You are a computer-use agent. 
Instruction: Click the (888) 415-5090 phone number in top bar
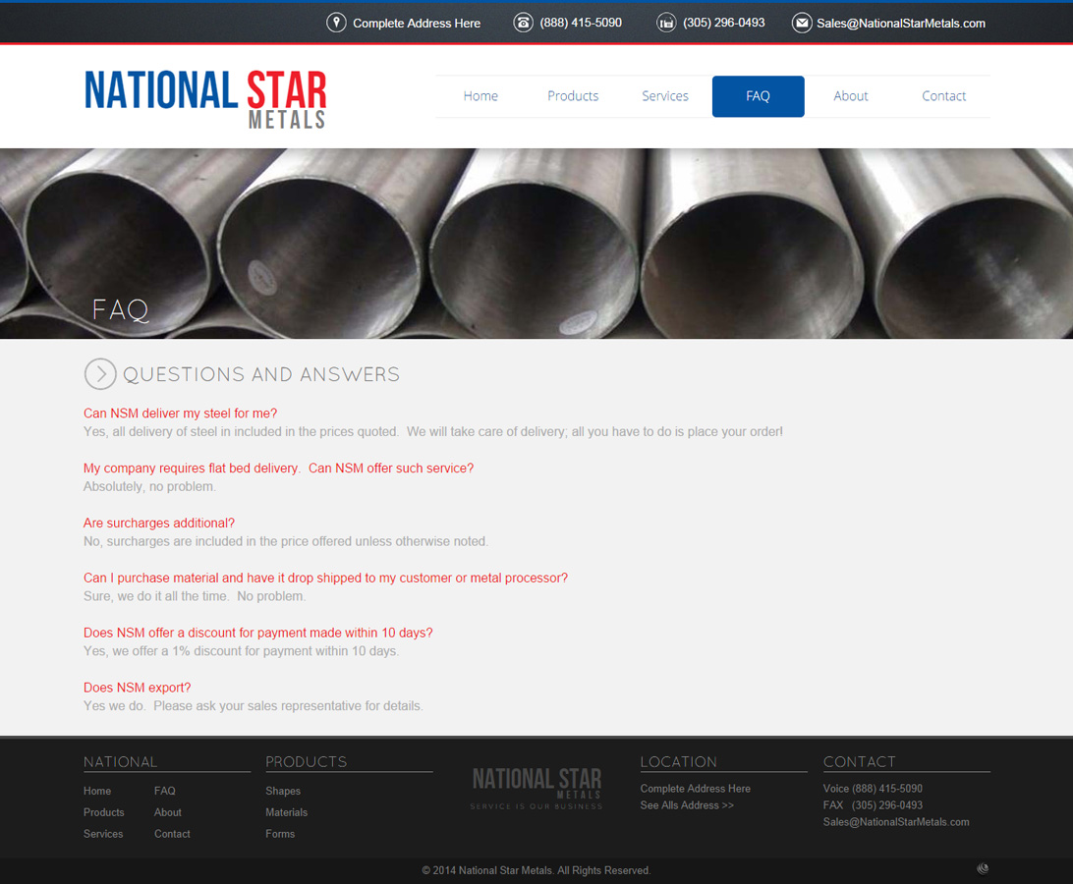pos(581,23)
